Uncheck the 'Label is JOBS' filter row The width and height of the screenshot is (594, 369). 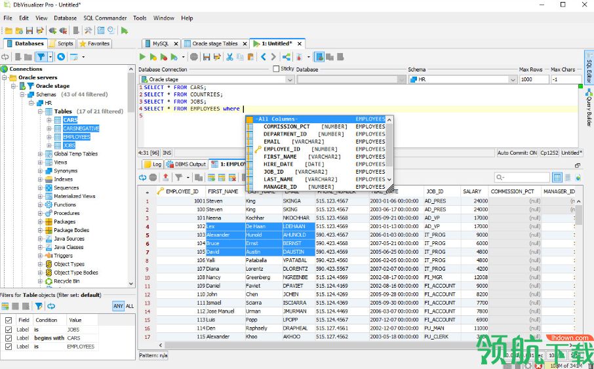pyautogui.click(x=9, y=330)
